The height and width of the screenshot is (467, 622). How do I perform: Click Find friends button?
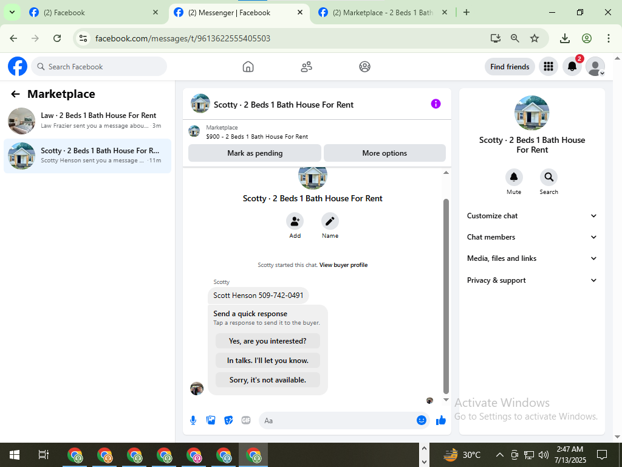point(510,67)
